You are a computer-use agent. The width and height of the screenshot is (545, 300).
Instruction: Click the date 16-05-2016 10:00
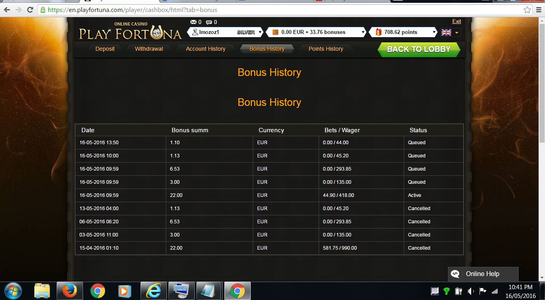[x=99, y=156]
